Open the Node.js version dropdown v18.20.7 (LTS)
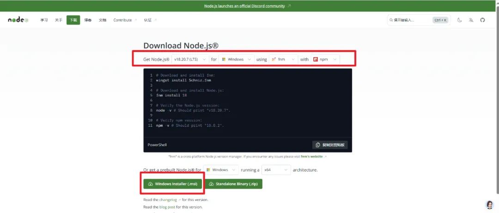The width and height of the screenshot is (499, 213). [190, 59]
